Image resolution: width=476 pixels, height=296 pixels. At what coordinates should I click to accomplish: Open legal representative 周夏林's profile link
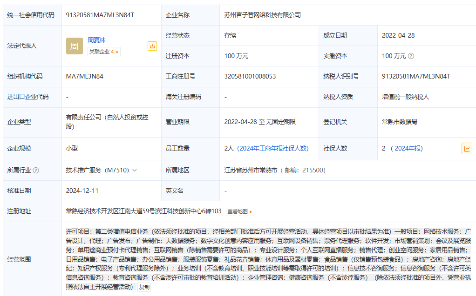point(96,40)
